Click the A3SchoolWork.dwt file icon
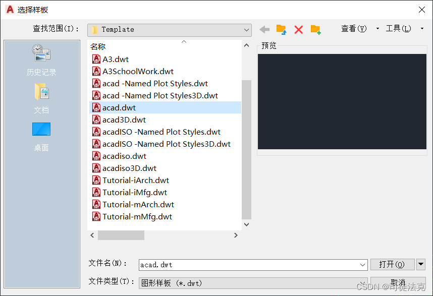 (96, 72)
